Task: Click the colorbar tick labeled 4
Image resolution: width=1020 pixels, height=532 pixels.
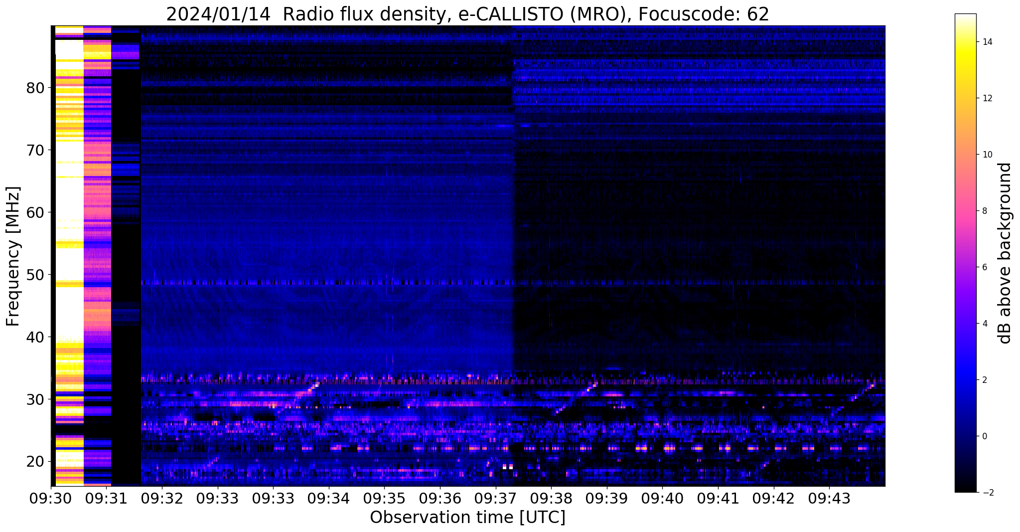Action: [x=985, y=324]
